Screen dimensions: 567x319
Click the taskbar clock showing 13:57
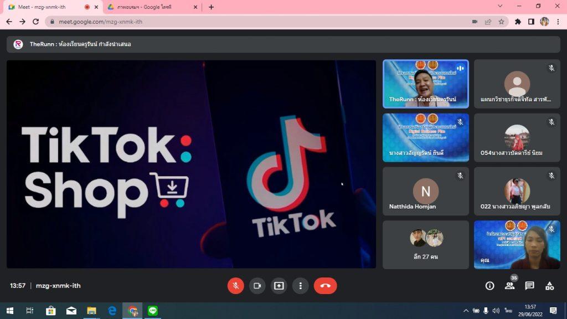(530, 311)
